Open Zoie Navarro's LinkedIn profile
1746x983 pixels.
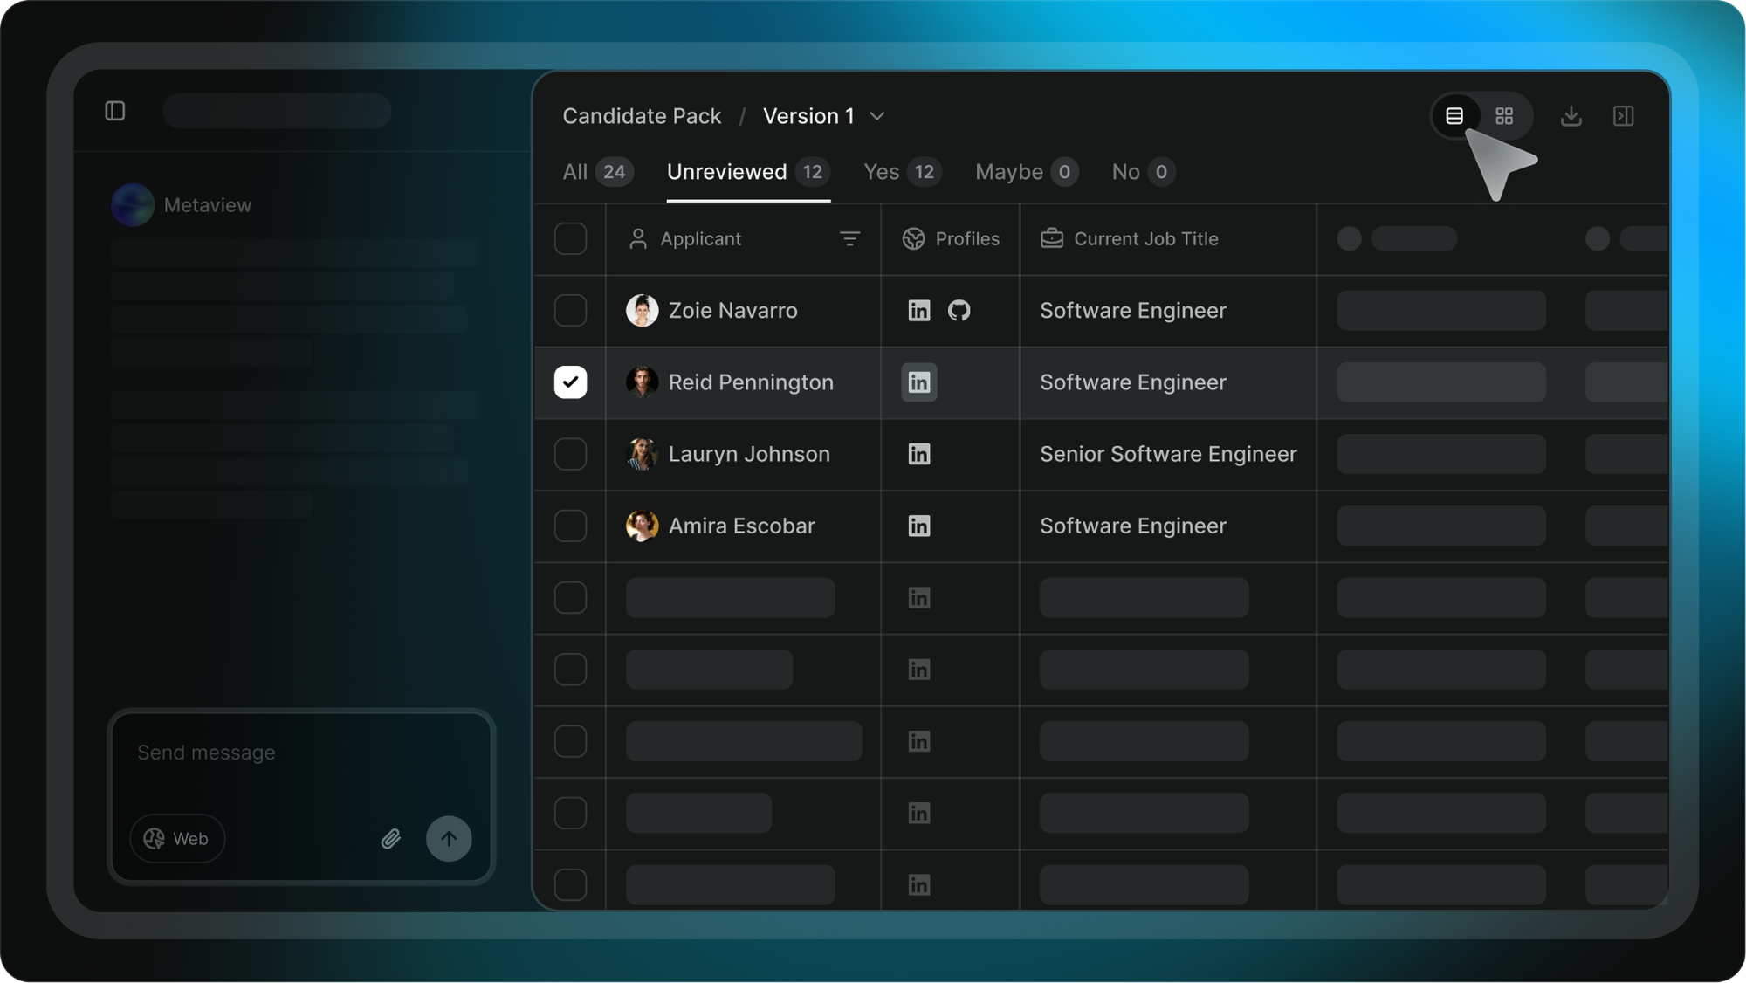point(919,310)
